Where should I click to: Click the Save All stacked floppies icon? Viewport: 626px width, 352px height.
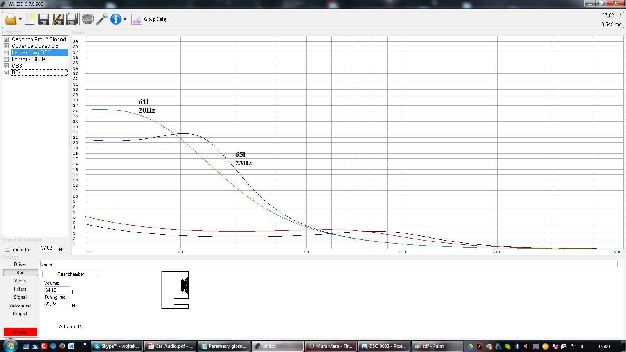click(72, 19)
